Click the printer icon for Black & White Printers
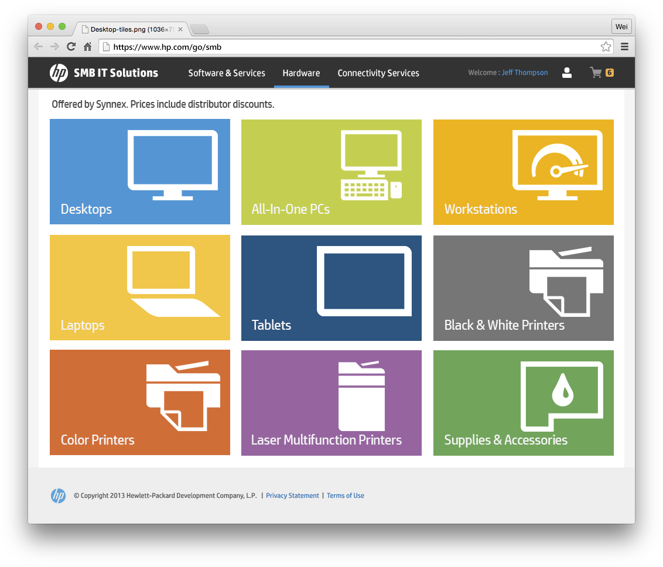 coord(566,282)
